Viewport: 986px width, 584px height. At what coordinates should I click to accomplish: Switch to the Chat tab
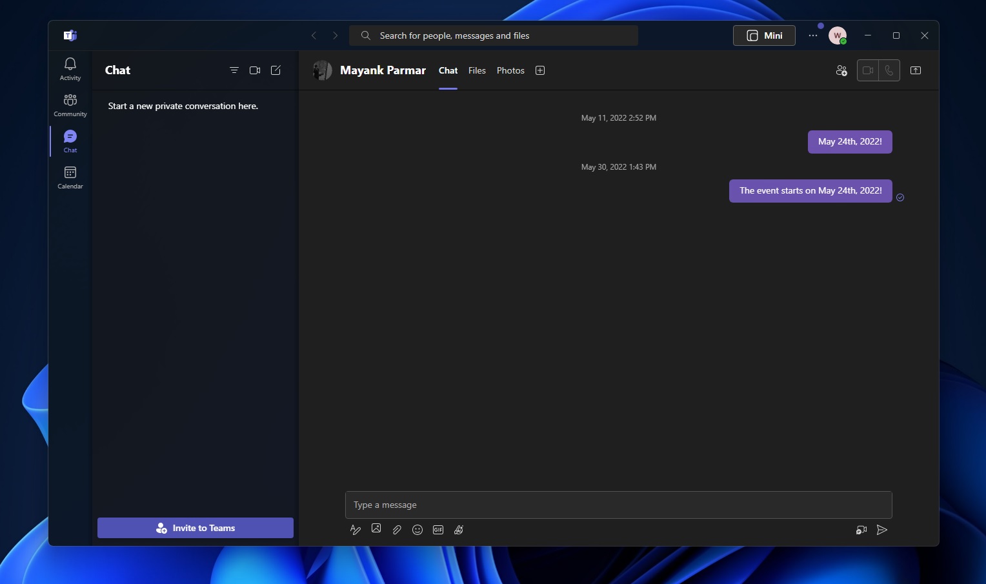pos(448,70)
